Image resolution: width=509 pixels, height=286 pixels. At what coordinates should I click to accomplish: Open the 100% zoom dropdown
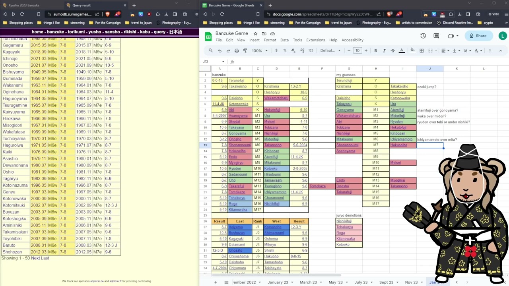pyautogui.click(x=259, y=50)
